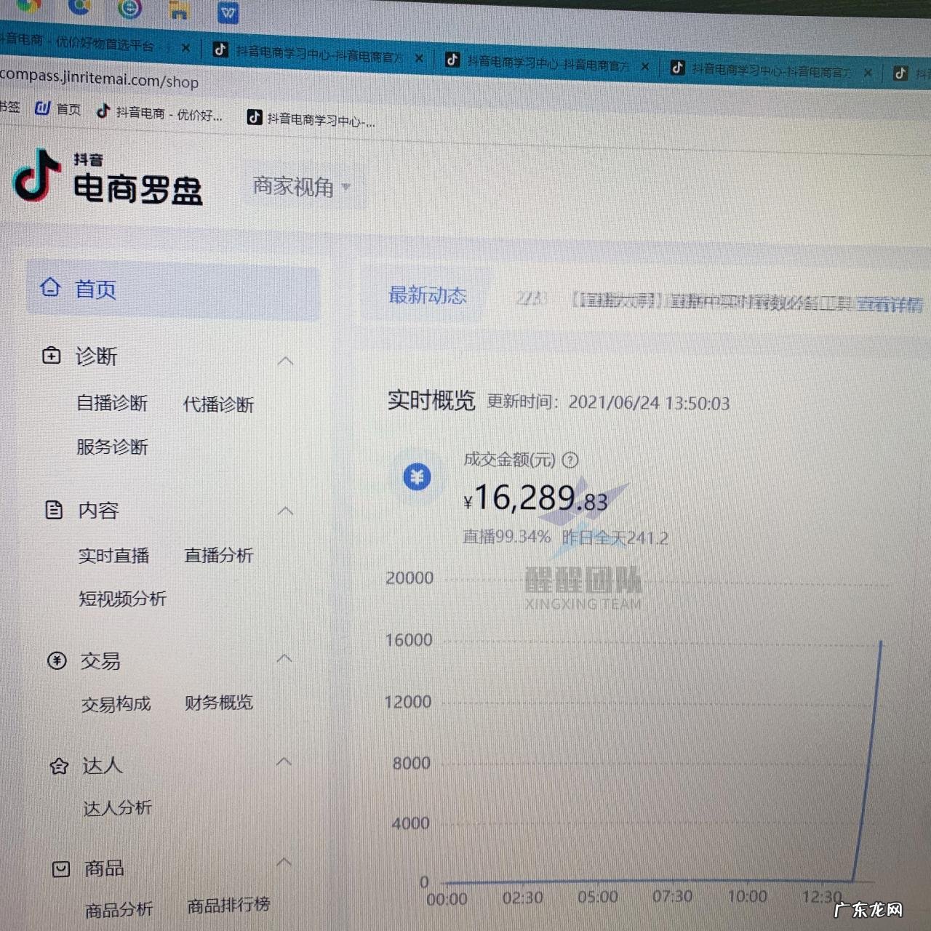Click 商品排行榜 in the sidebar
Image resolution: width=931 pixels, height=931 pixels.
228,905
